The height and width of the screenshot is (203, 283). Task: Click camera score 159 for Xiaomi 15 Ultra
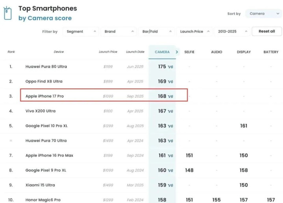pos(162,185)
